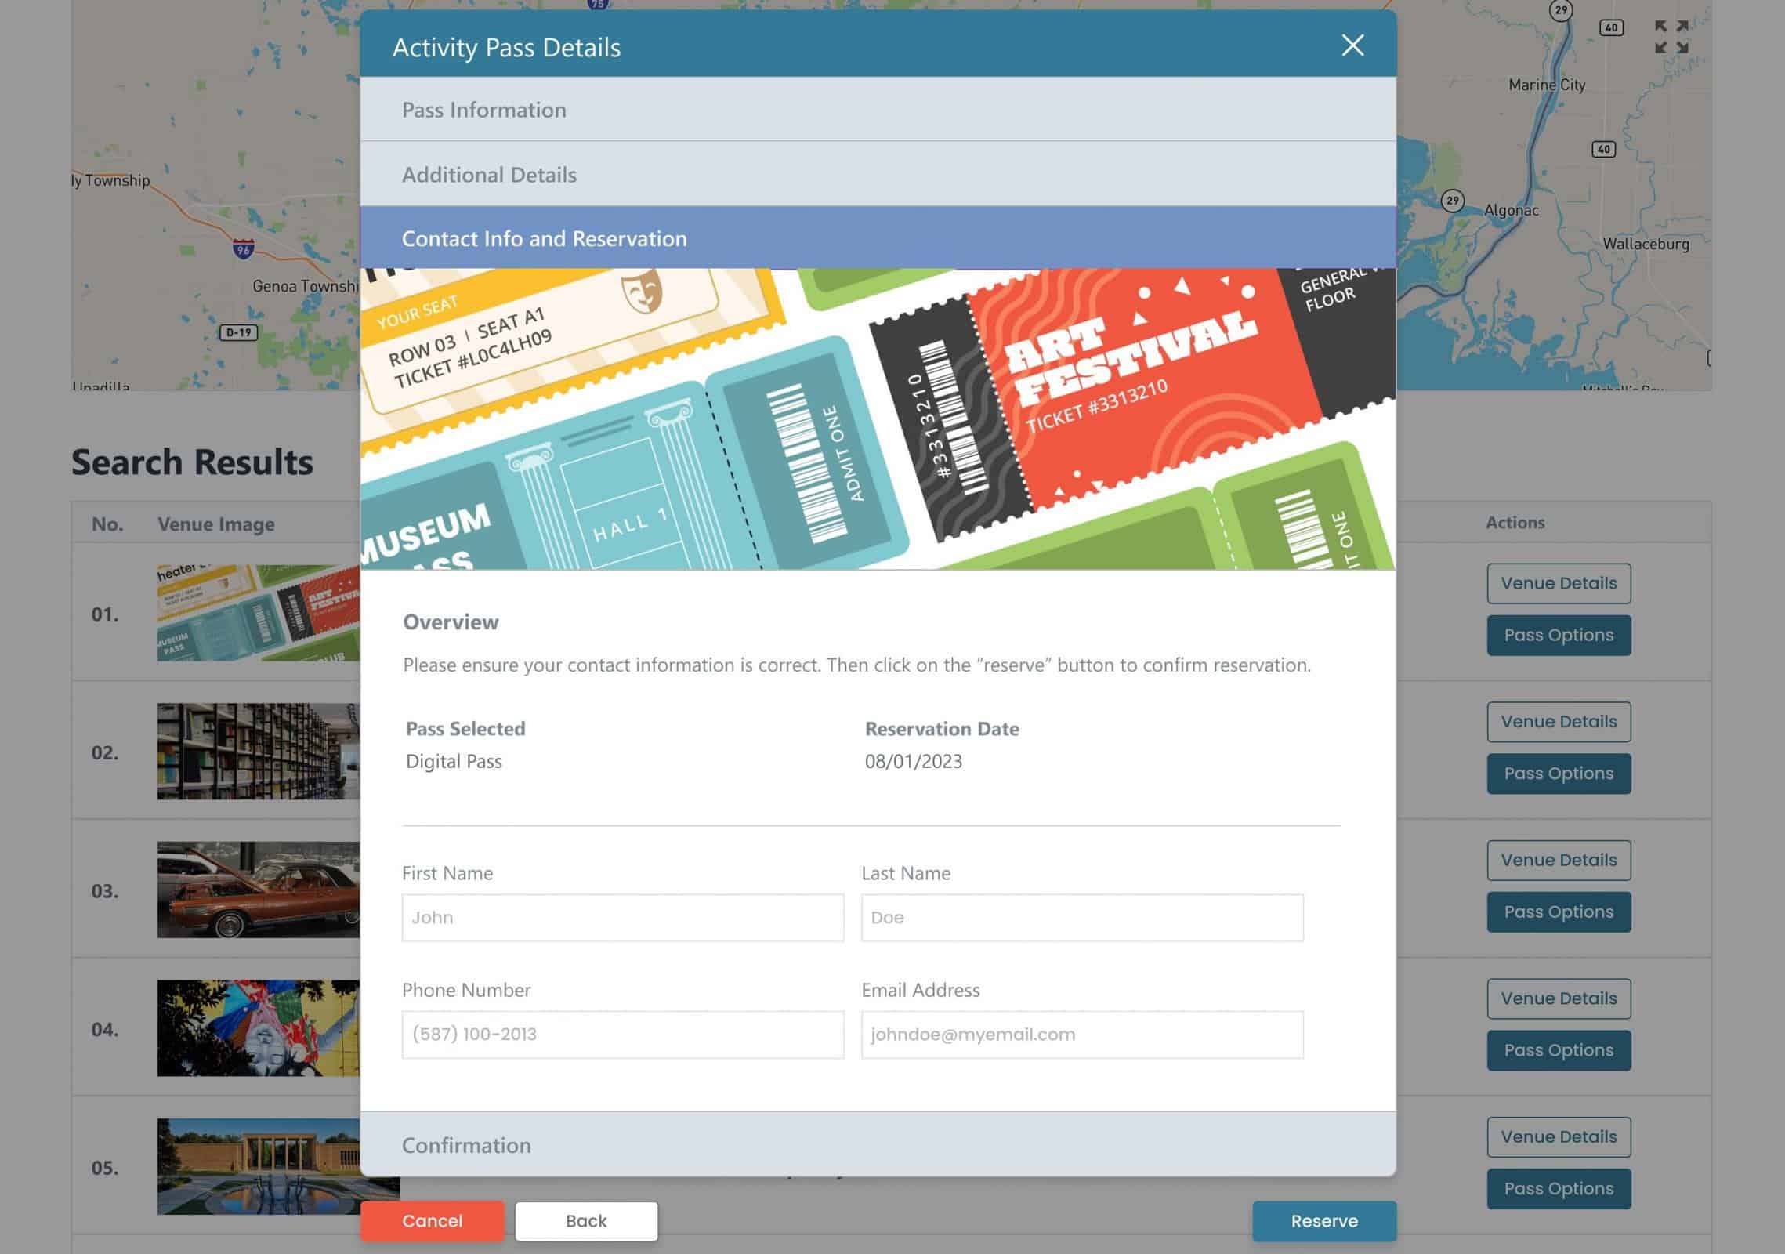The width and height of the screenshot is (1785, 1254).
Task: Confirm with the Reserve button
Action: (1323, 1220)
